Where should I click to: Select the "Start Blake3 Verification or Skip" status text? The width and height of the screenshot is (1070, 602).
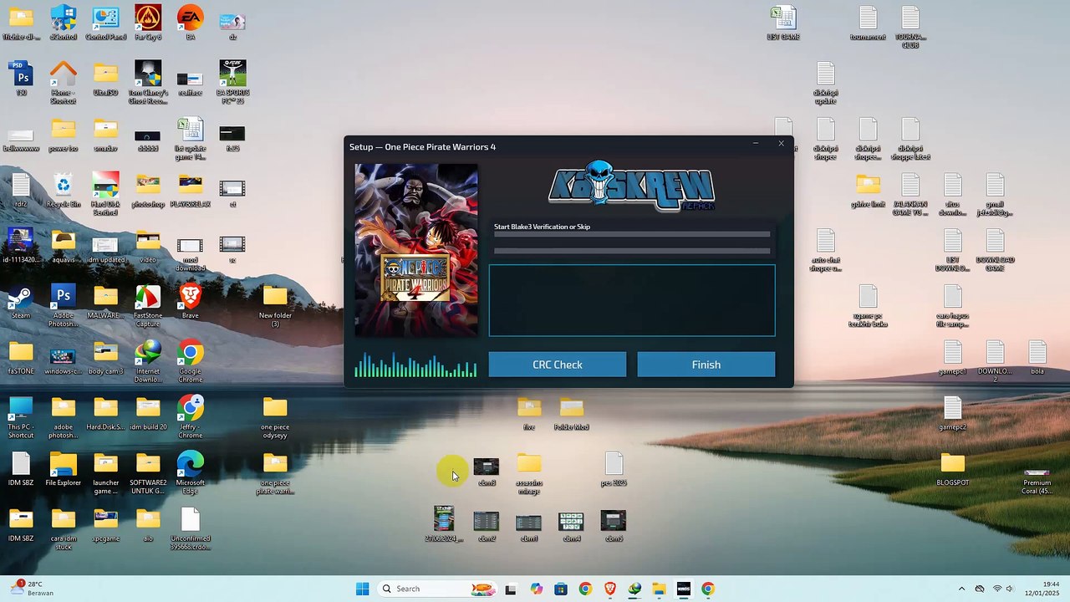point(542,227)
